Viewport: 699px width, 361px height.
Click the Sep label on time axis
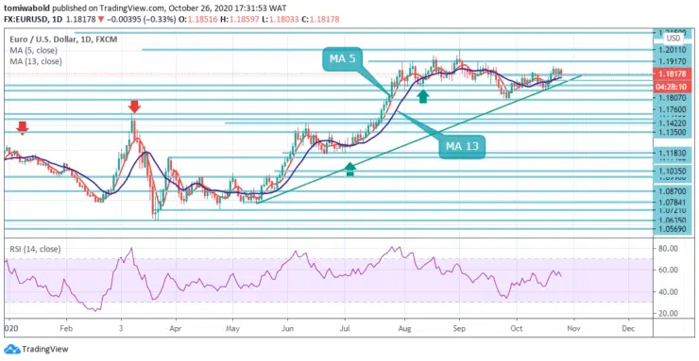[459, 330]
